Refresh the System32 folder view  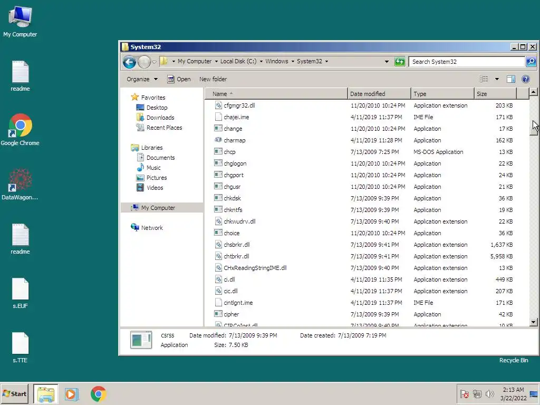click(x=400, y=62)
